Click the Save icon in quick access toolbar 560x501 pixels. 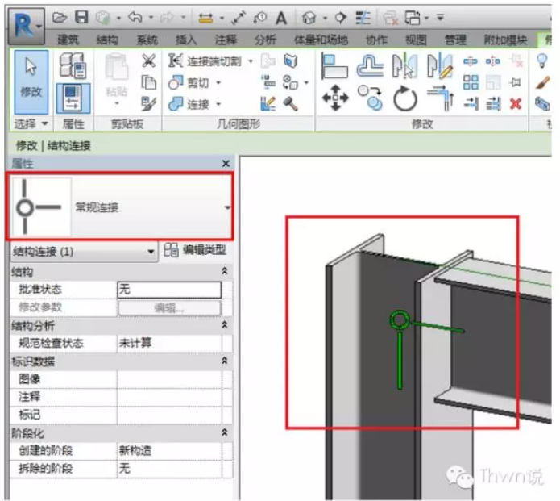click(x=81, y=17)
